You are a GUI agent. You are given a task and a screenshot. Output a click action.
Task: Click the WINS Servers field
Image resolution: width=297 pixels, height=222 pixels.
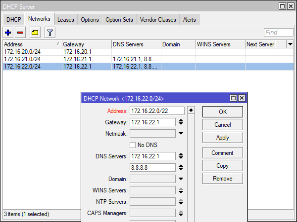pyautogui.click(x=152, y=190)
